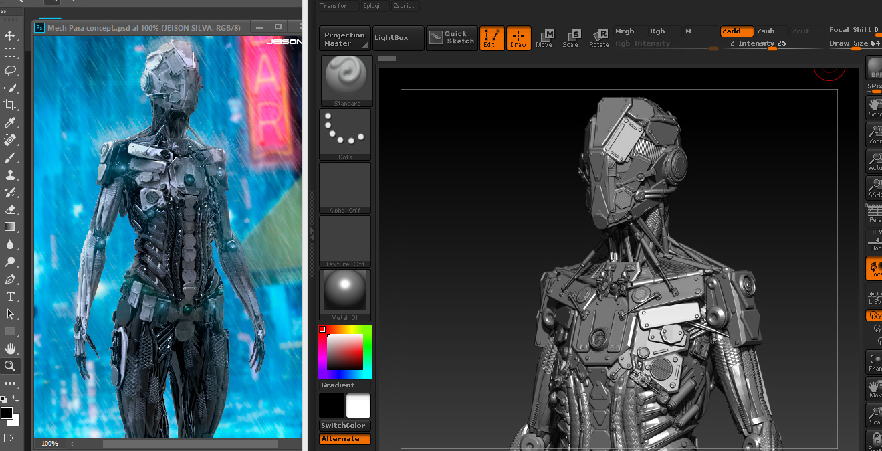882x451 pixels.
Task: Toggle Edit mode in ZBrush
Action: pyautogui.click(x=491, y=38)
